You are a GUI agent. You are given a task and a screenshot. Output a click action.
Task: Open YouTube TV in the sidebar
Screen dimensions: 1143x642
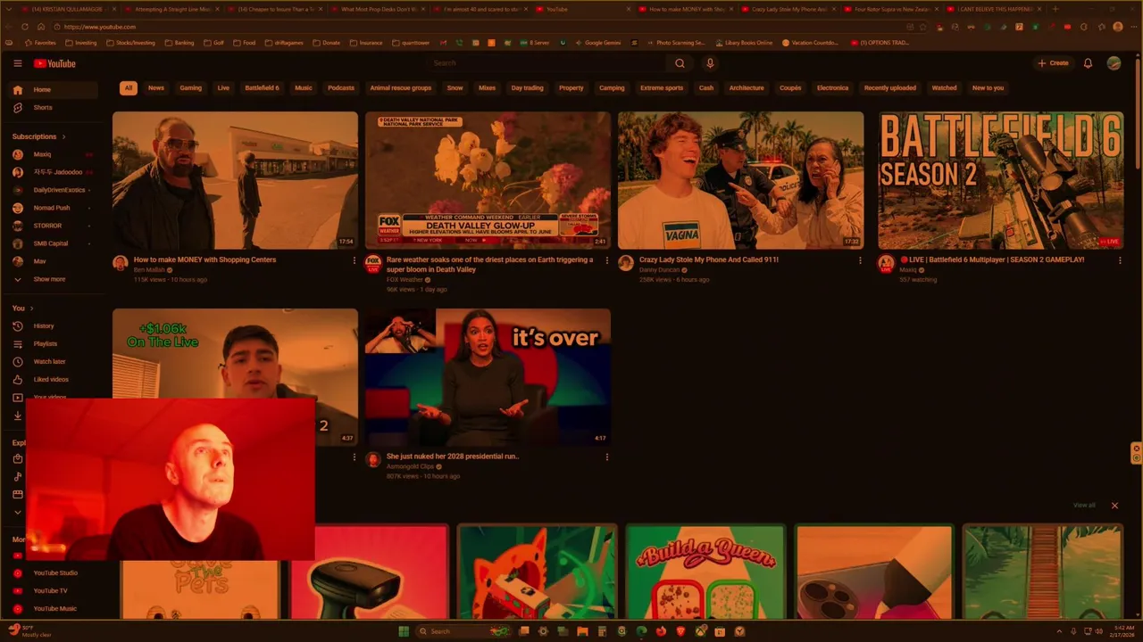(x=54, y=591)
